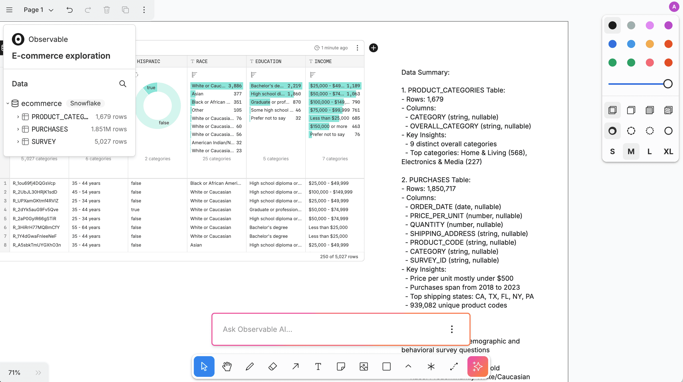Pick the blue color swatch
683x382 pixels.
[x=613, y=44]
